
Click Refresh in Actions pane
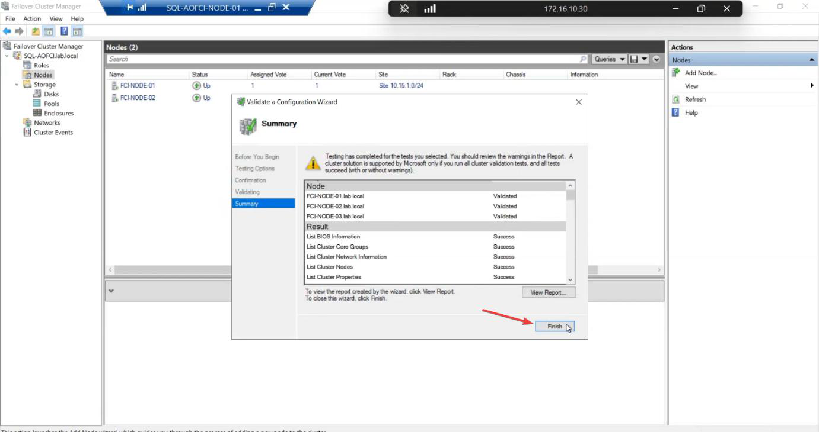695,99
